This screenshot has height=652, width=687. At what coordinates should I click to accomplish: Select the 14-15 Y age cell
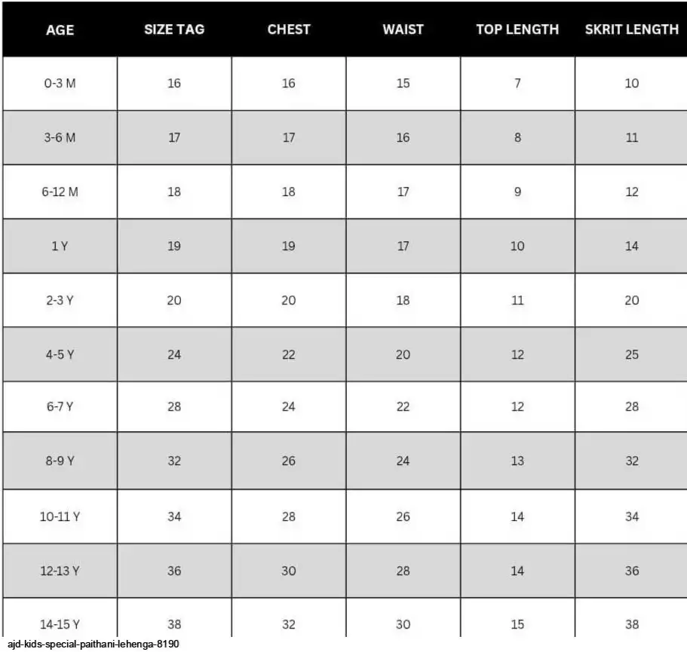(x=60, y=618)
